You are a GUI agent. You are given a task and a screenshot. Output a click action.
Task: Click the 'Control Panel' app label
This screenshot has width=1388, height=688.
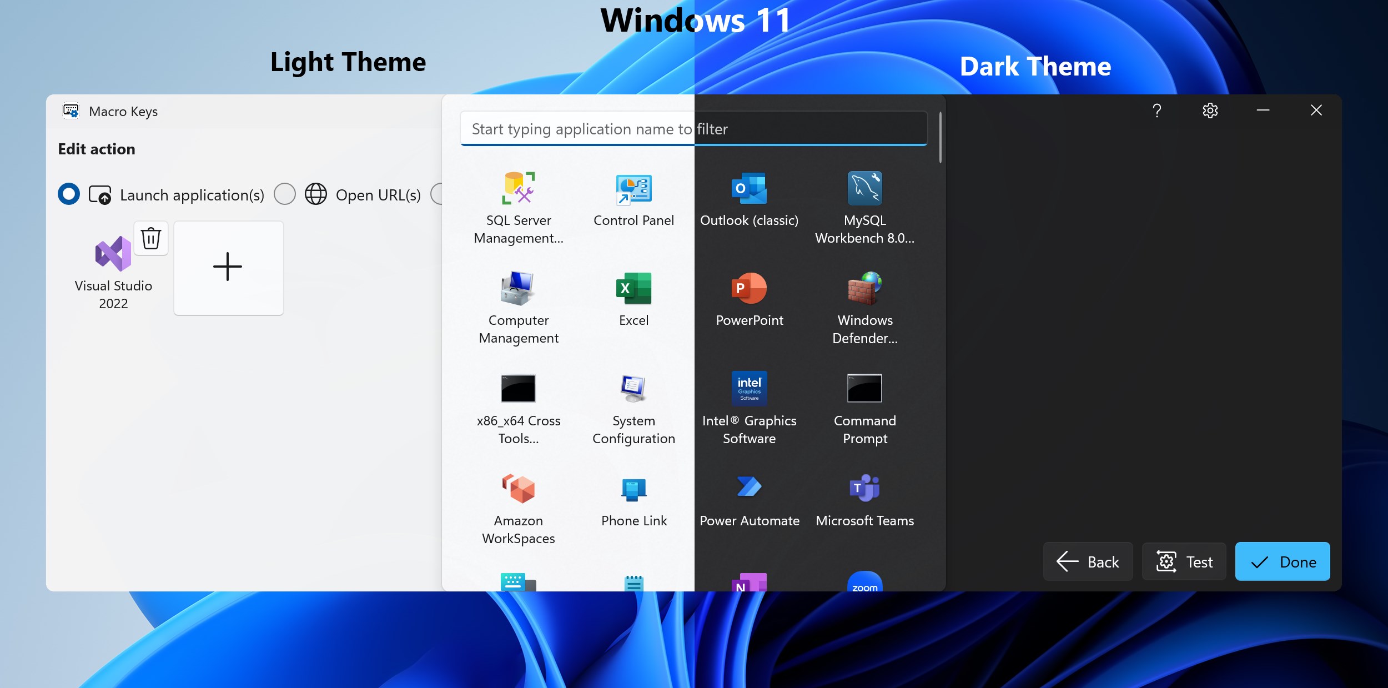point(633,220)
